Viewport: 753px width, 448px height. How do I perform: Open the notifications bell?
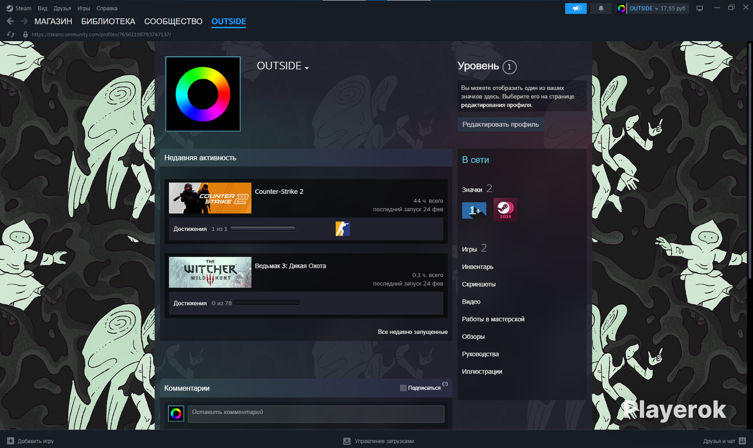click(x=601, y=9)
